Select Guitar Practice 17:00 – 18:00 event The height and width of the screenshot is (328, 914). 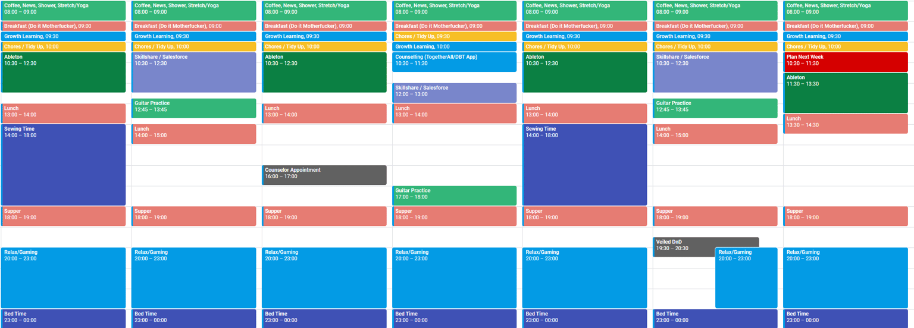[x=455, y=195]
